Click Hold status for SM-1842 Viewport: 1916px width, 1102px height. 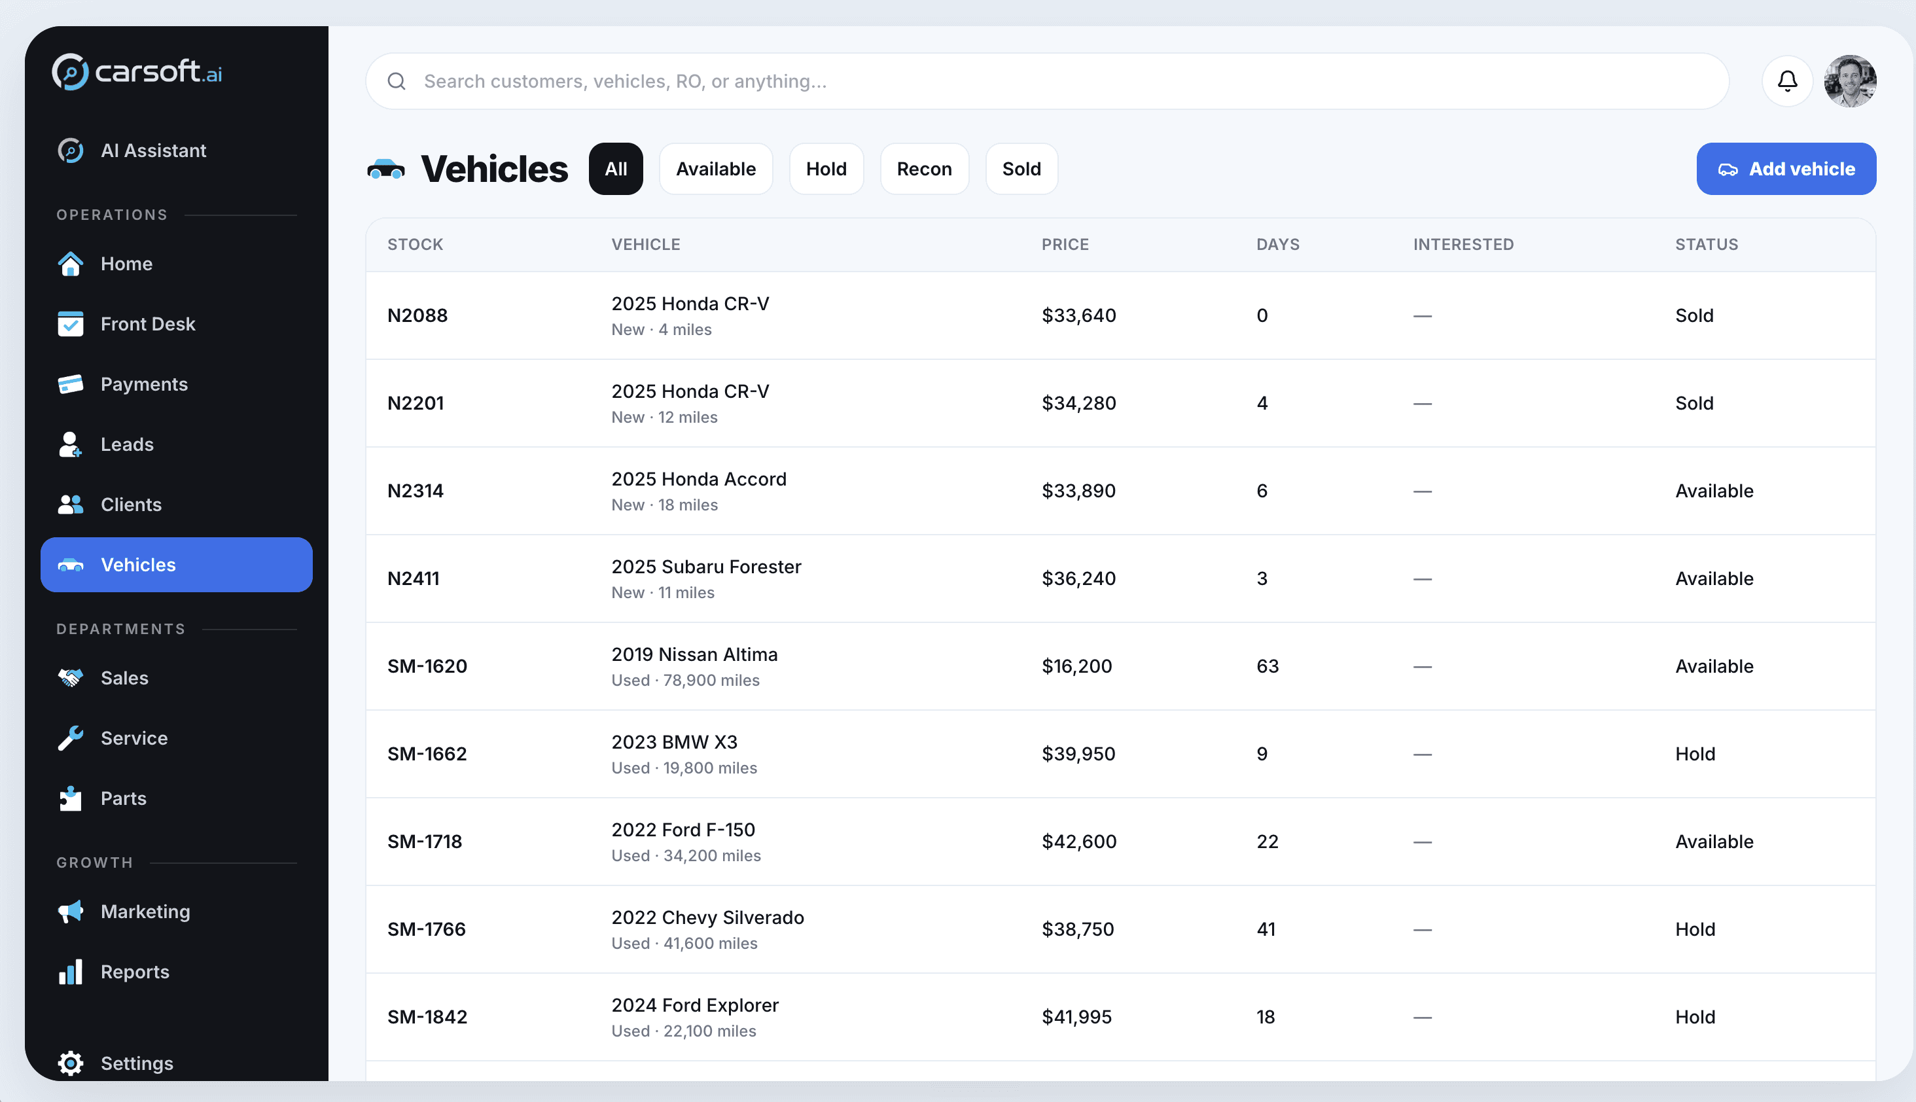click(x=1695, y=1017)
